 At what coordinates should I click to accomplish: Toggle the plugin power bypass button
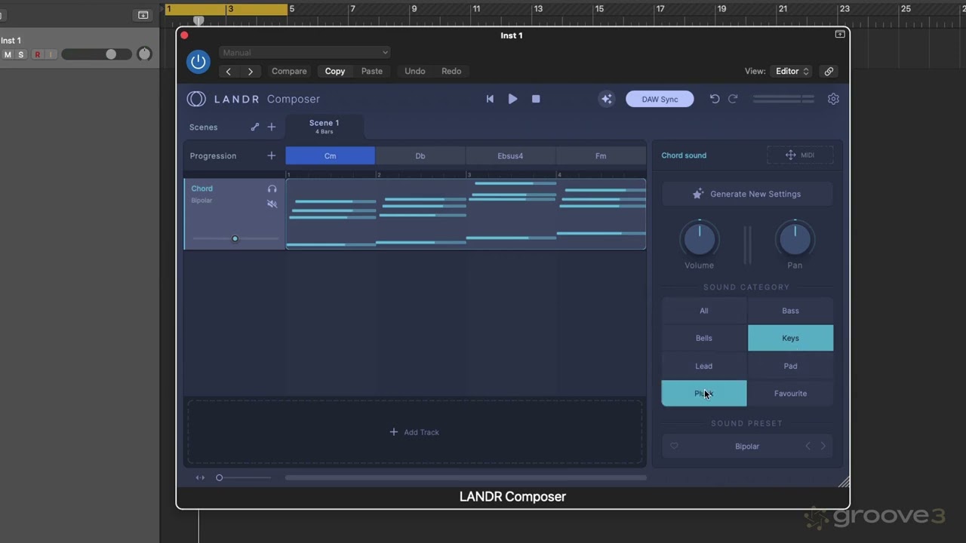[198, 62]
